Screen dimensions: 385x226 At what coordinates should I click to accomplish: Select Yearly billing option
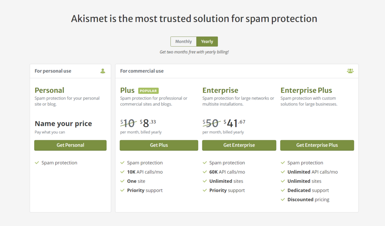[207, 42]
